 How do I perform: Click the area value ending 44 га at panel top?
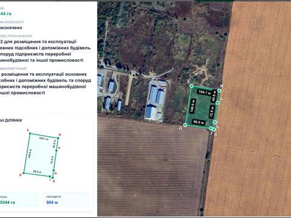point(5,14)
